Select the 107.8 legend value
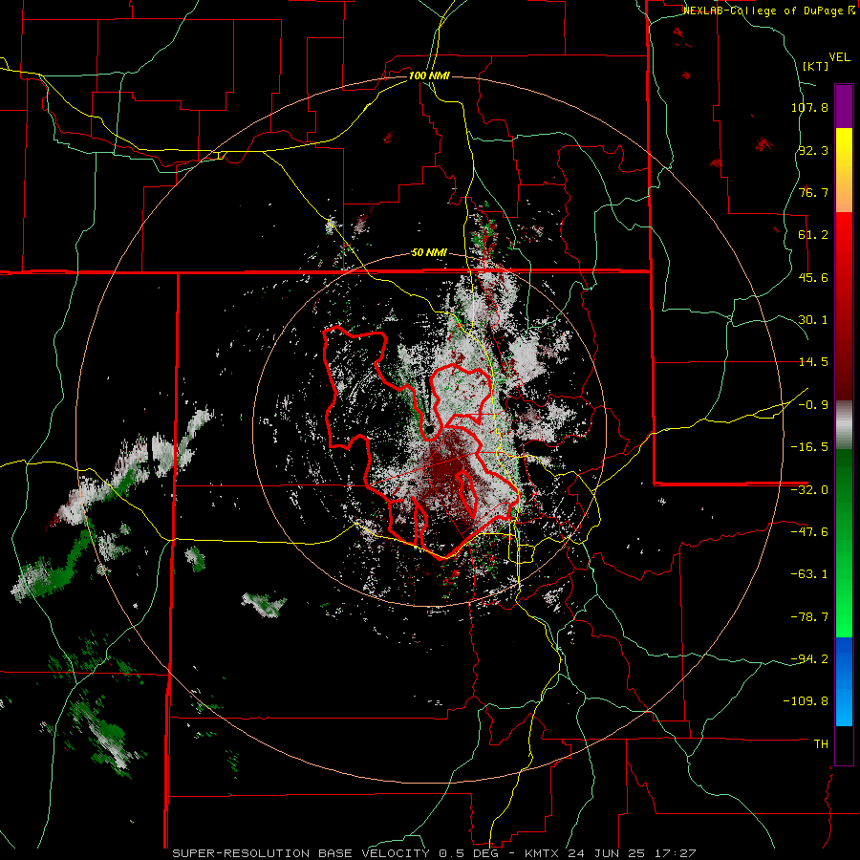860x860 pixels. pyautogui.click(x=809, y=107)
